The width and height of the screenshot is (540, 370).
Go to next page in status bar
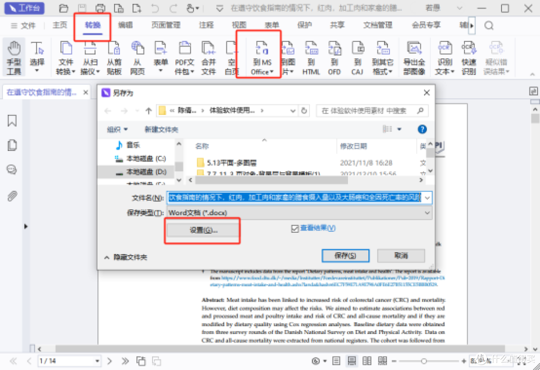(109, 361)
